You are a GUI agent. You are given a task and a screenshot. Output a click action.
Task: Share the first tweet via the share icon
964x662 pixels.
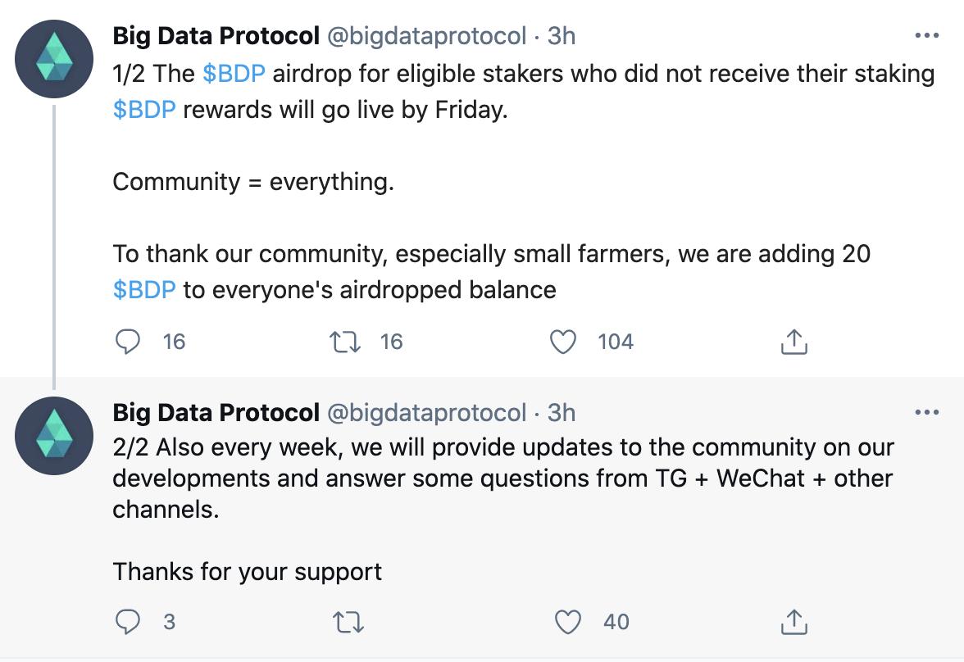pos(793,342)
